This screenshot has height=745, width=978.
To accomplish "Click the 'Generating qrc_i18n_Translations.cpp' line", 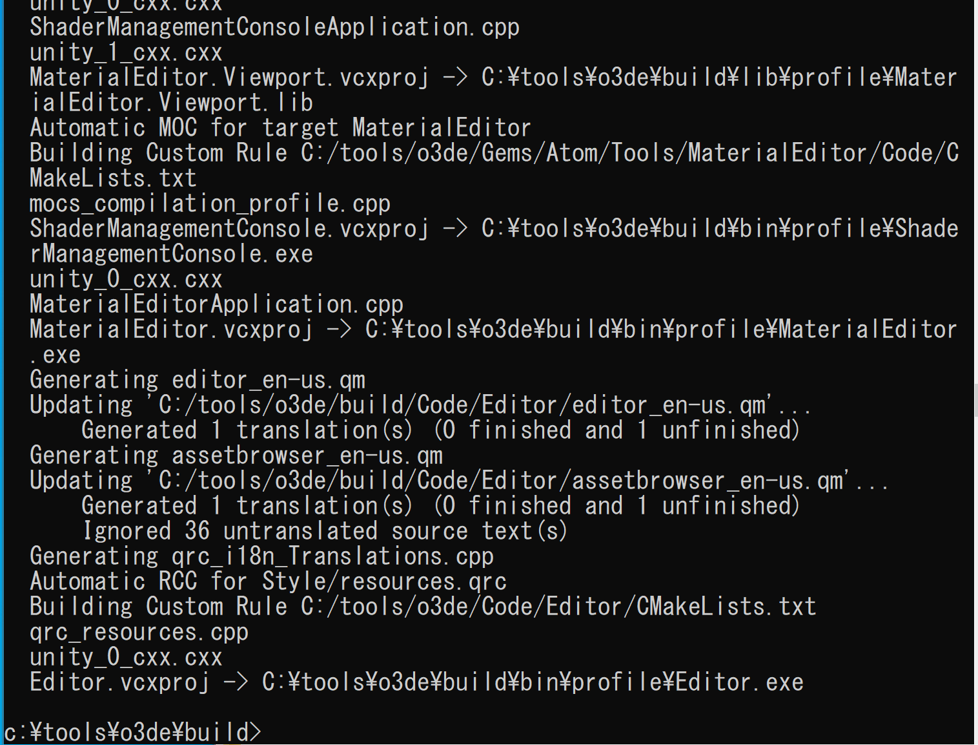I will tap(261, 556).
